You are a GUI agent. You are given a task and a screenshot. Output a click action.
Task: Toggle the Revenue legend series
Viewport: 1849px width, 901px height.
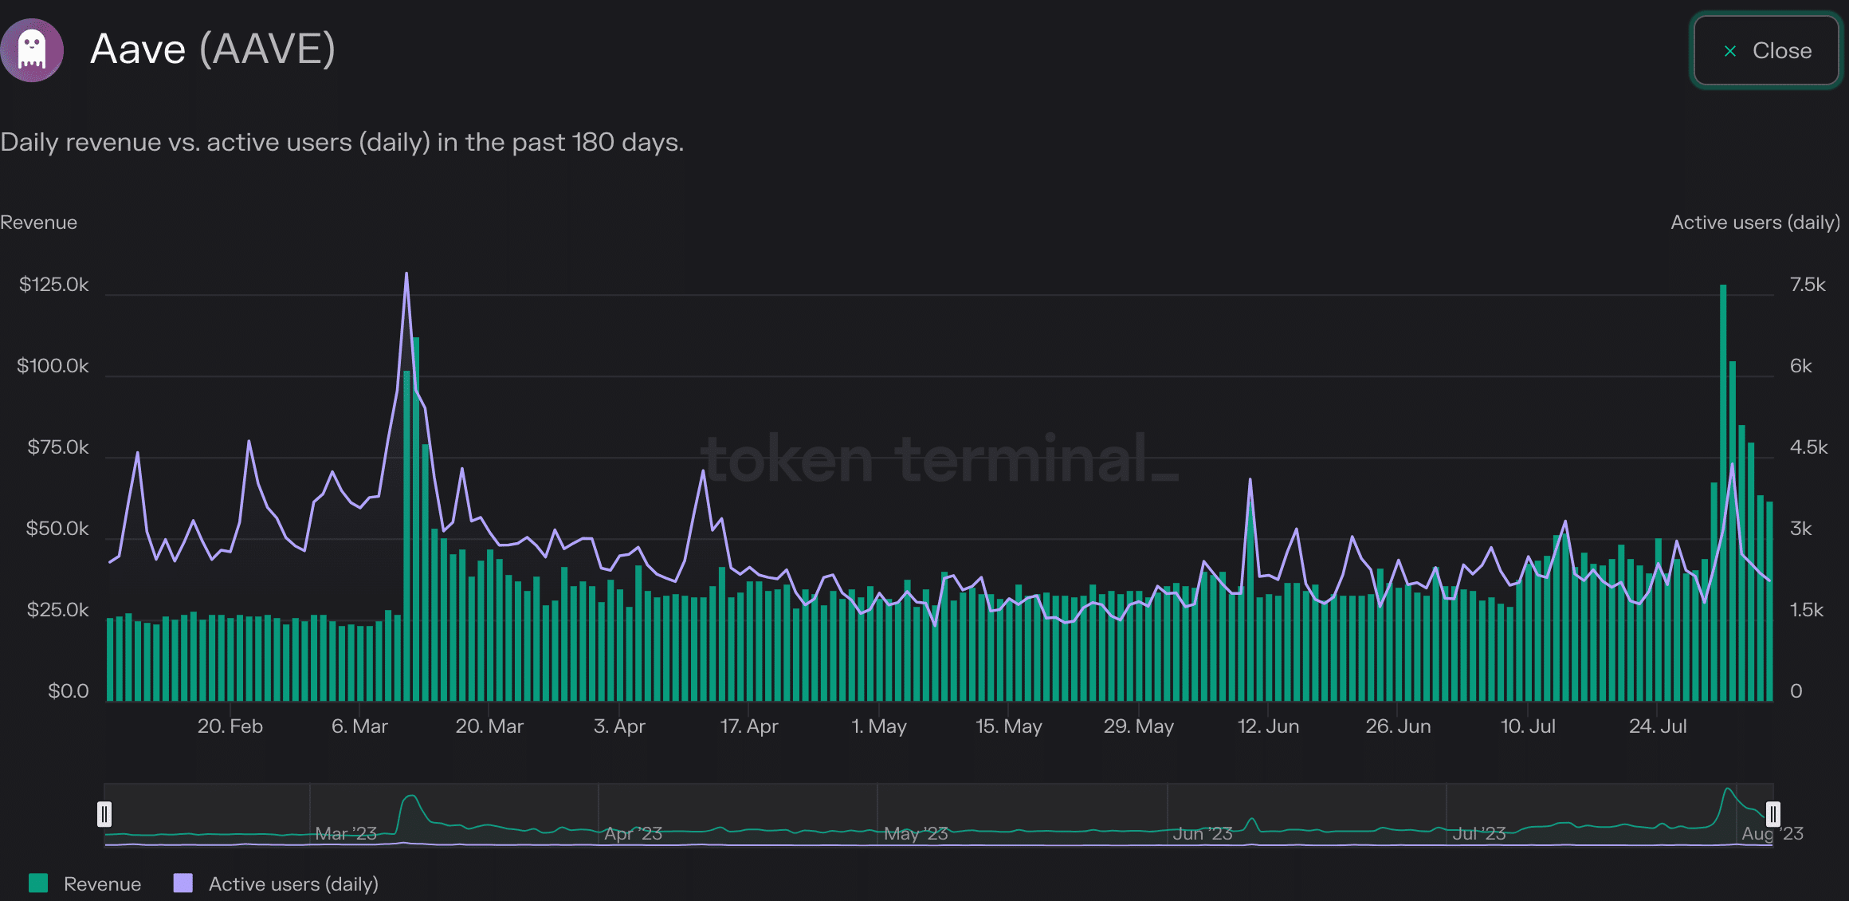(102, 883)
